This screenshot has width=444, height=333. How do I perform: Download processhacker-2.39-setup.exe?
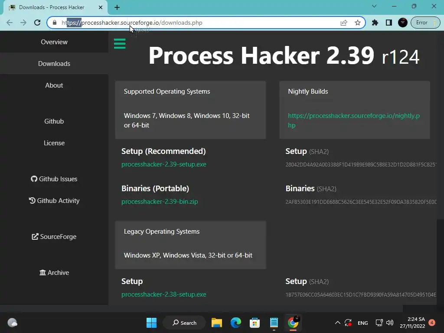[163, 164]
